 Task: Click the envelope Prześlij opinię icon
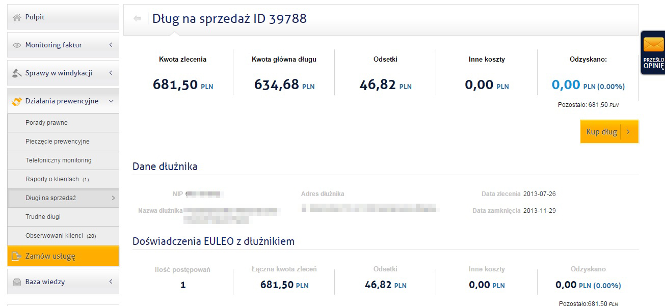(x=653, y=44)
